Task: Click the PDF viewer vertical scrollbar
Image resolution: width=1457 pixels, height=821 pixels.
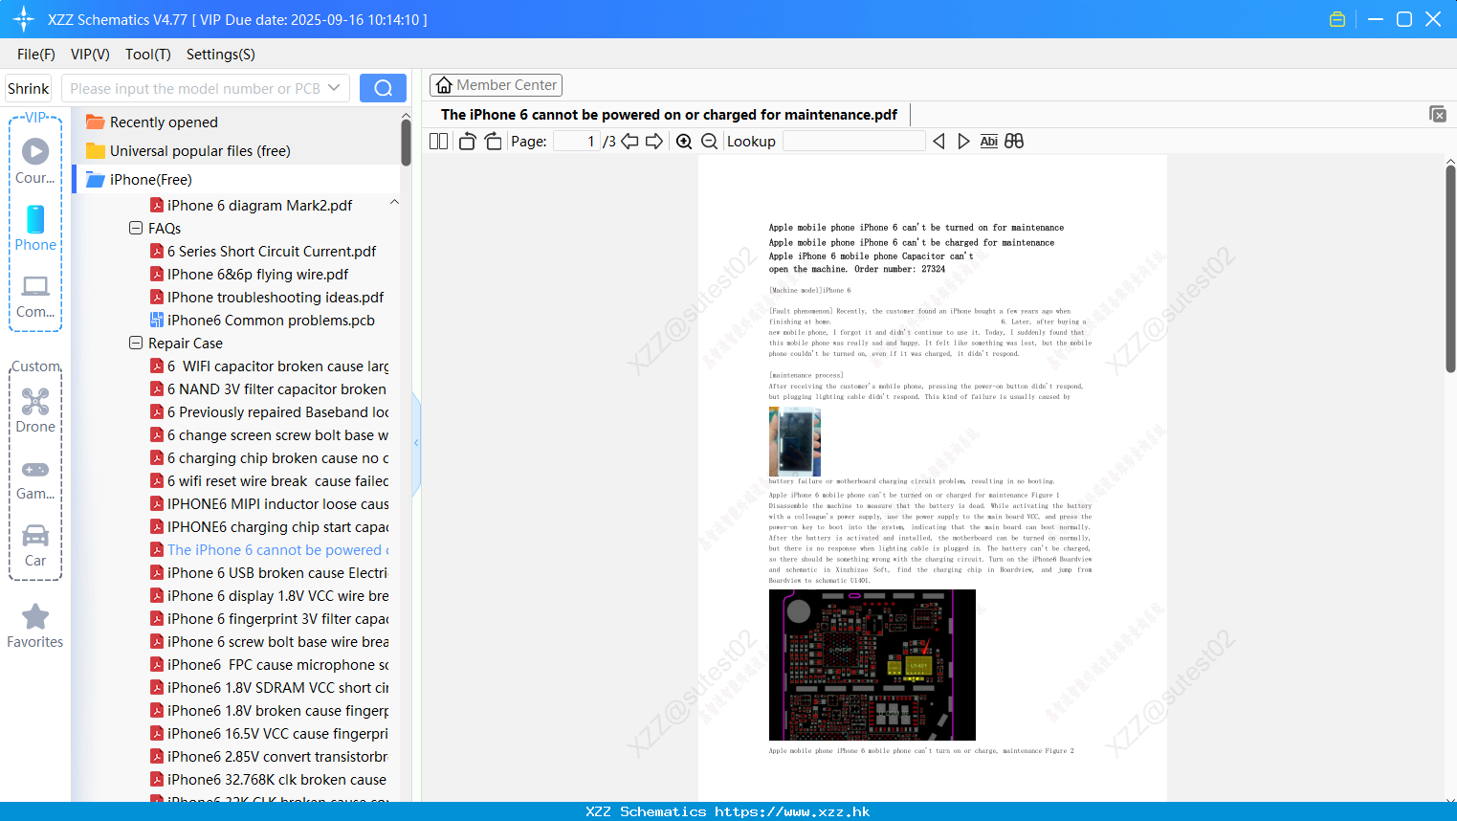Action: click(1450, 268)
